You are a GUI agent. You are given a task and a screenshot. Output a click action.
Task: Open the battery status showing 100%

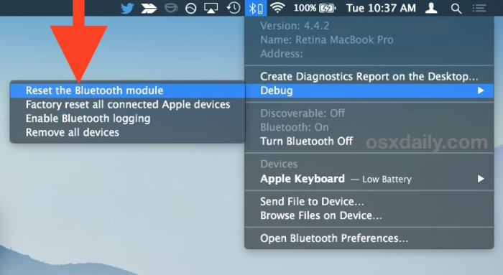coord(315,8)
